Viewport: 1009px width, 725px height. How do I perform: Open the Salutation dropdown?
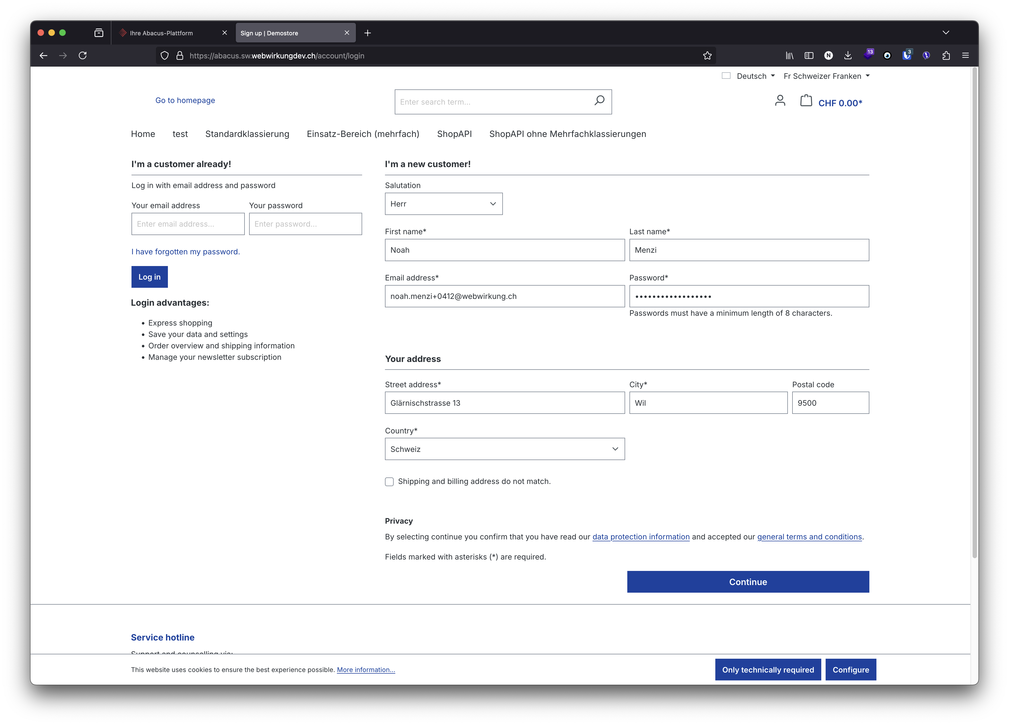(x=443, y=203)
